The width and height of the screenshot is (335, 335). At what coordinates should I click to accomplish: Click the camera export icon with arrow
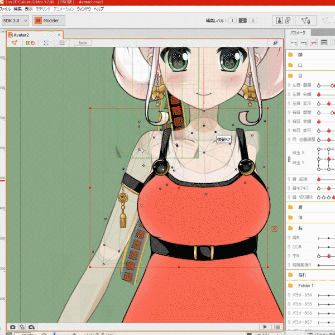32,327
